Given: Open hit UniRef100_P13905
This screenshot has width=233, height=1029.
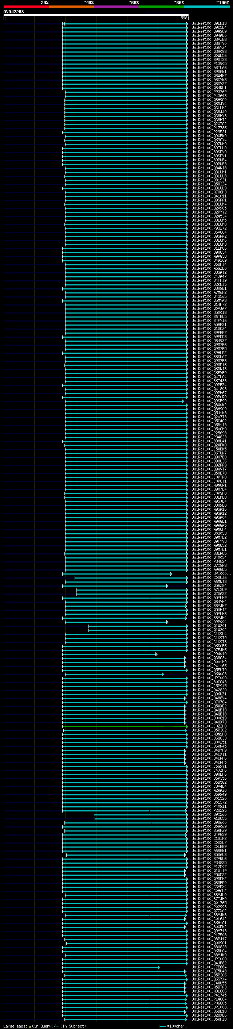Looking at the screenshot, I should click(209, 64).
